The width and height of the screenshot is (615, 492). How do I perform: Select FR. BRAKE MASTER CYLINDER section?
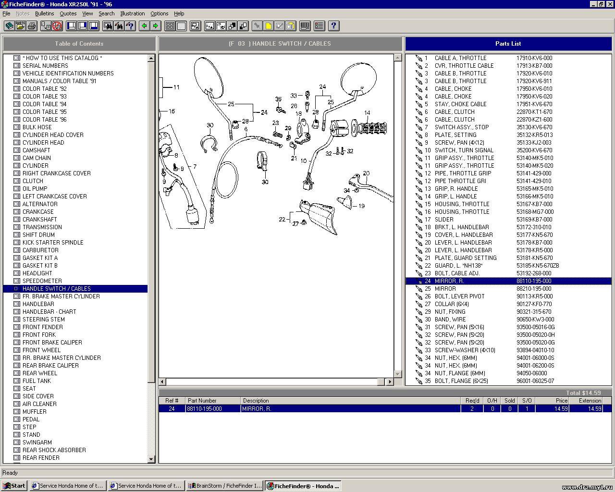[61, 296]
